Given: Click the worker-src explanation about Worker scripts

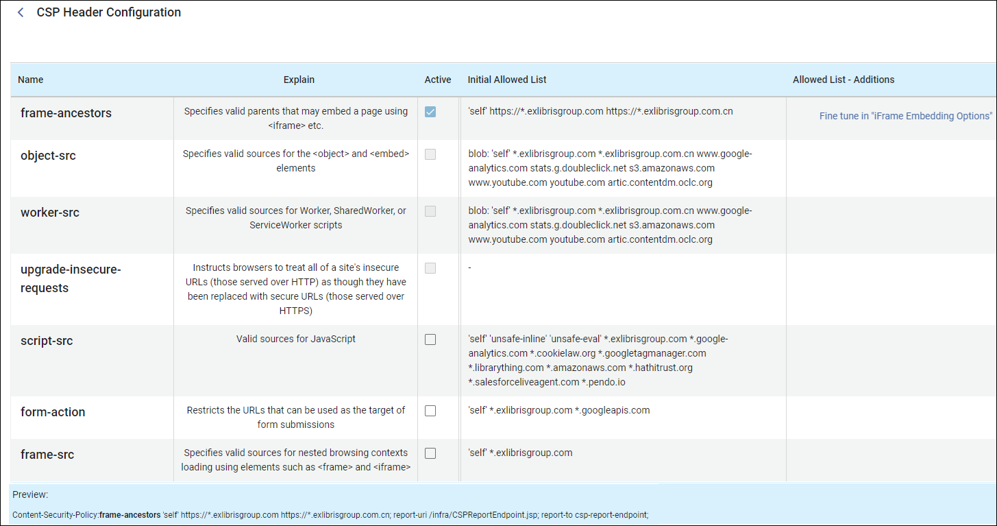Looking at the screenshot, I should click(x=296, y=217).
